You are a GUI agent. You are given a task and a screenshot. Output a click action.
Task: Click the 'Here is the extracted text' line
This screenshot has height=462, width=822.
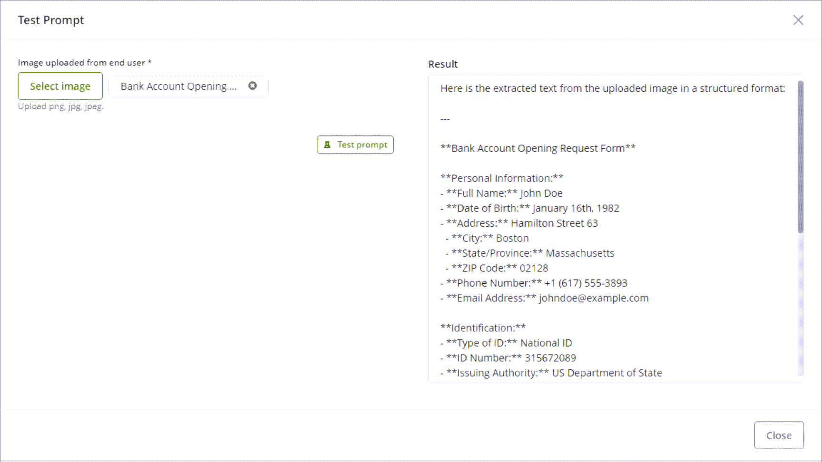[613, 88]
